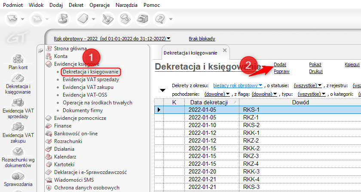
Task: Open the Podmiot menu
Action: click(13, 5)
